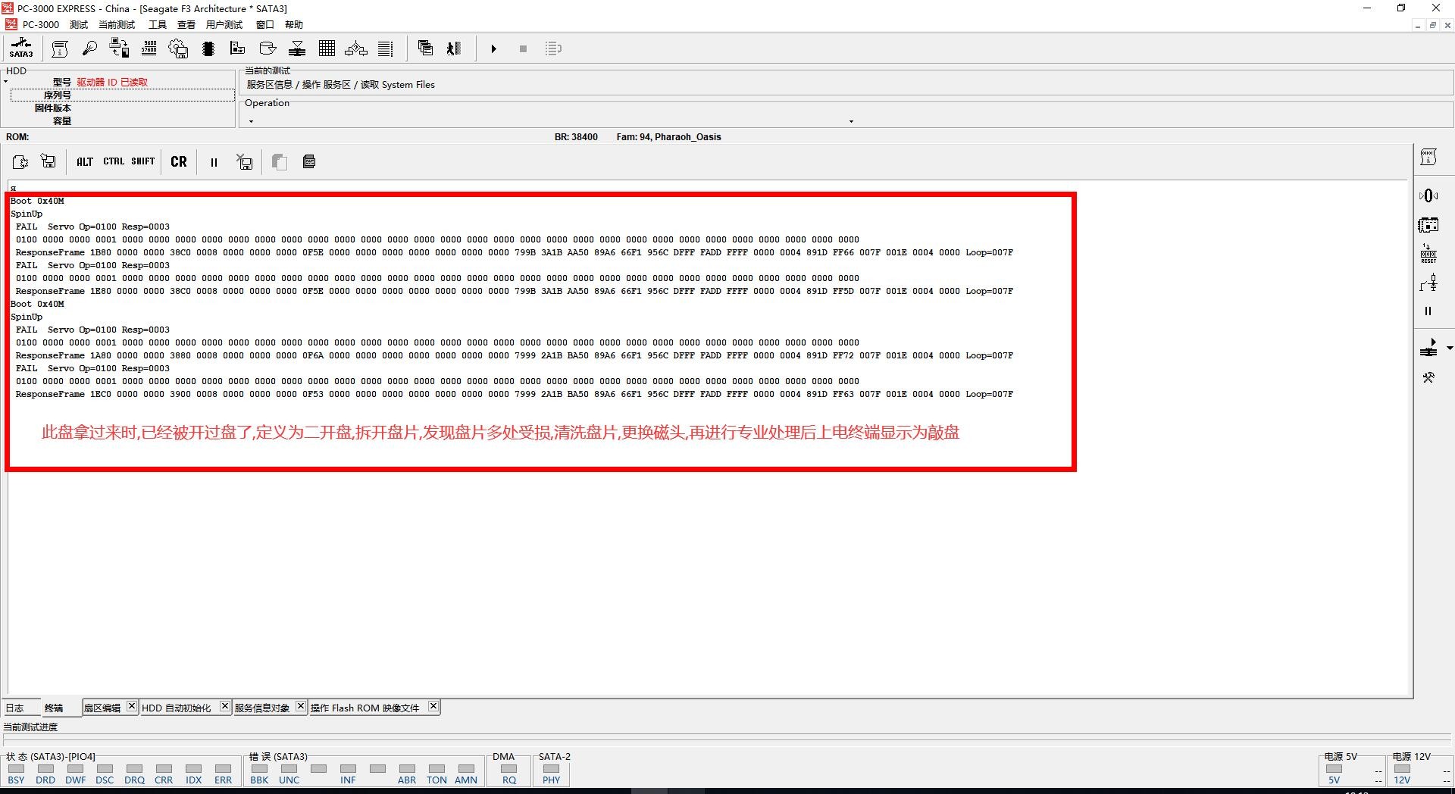Click the CR carriage return button

point(179,161)
